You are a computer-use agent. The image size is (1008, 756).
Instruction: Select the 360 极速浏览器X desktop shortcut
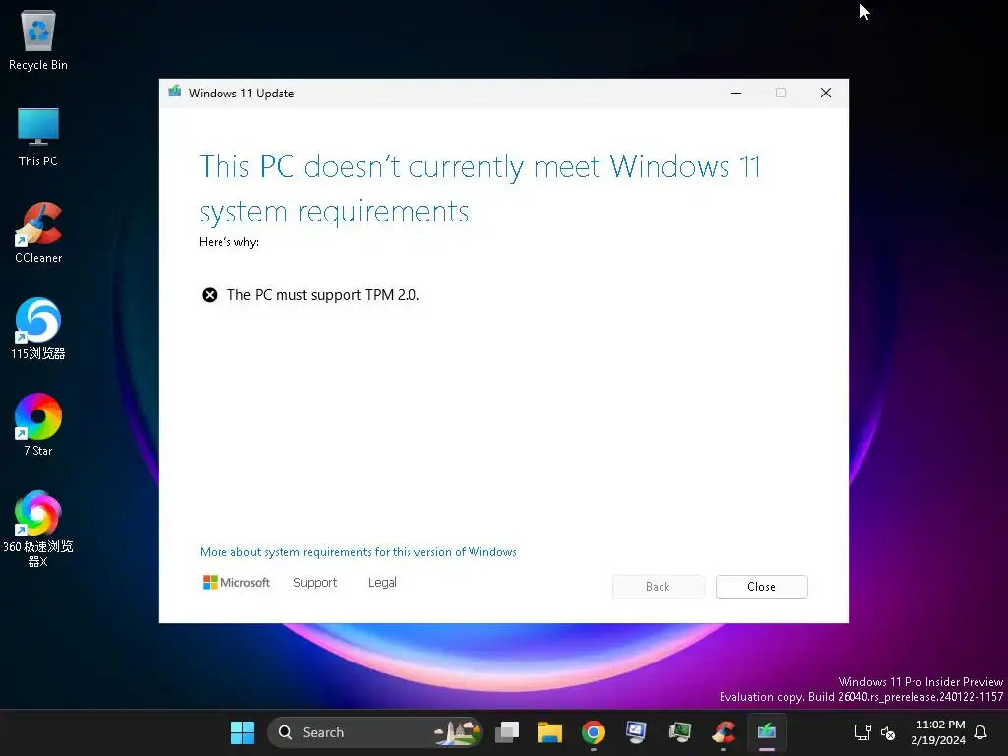click(x=38, y=529)
